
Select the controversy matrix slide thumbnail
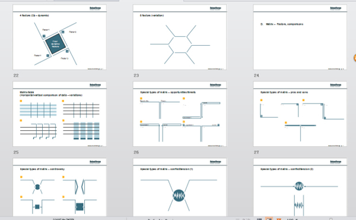(59, 187)
